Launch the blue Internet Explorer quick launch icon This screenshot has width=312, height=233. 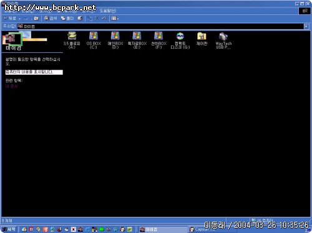click(x=87, y=229)
